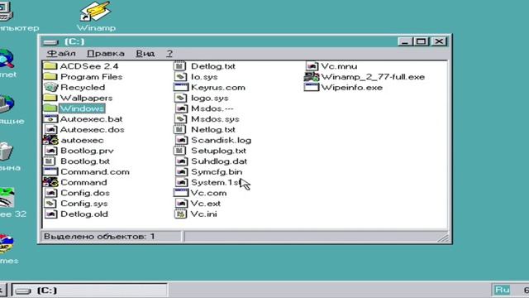This screenshot has width=529, height=298.
Task: Select the Program Files folder icon
Action: (50, 76)
